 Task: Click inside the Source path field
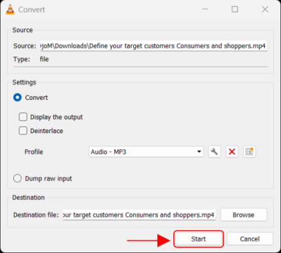[x=154, y=46]
